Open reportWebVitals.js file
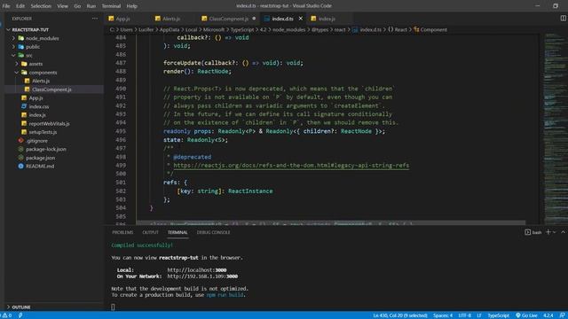Screen dimensions: 568x319 (50, 123)
